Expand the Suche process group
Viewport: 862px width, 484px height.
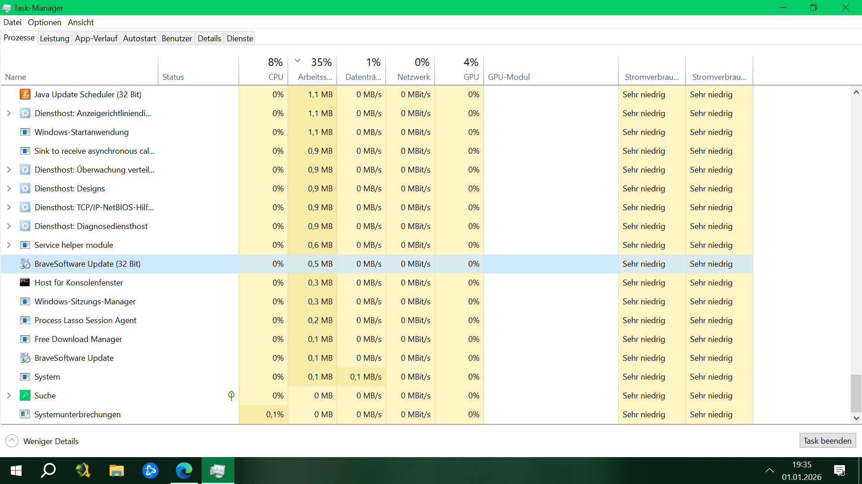[x=9, y=396]
